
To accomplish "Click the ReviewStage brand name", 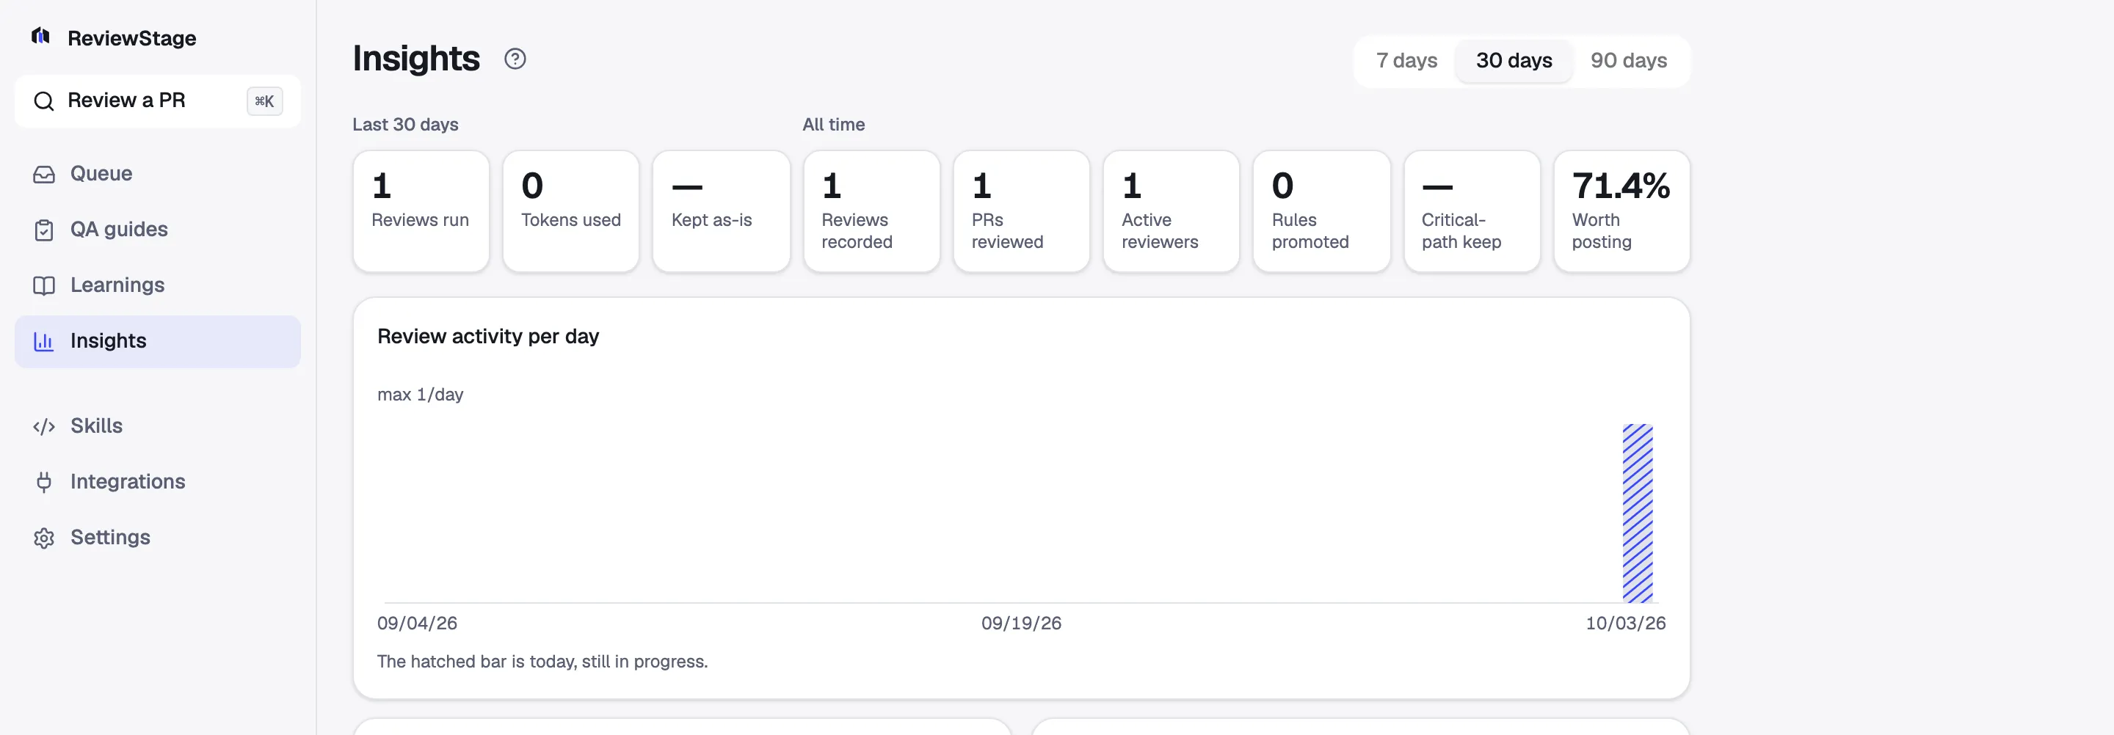I will pyautogui.click(x=131, y=37).
